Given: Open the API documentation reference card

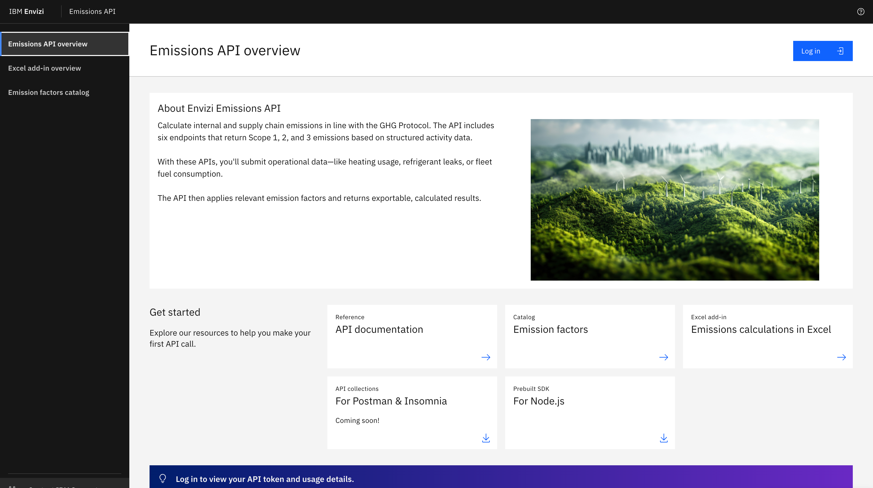Looking at the screenshot, I should point(412,337).
